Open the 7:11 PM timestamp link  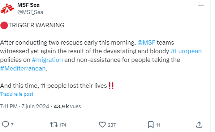[9, 106]
